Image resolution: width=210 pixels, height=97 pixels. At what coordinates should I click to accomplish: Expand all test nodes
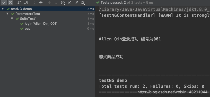click(34, 3)
